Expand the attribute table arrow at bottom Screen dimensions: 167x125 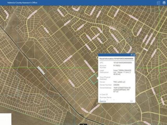[83, 123]
